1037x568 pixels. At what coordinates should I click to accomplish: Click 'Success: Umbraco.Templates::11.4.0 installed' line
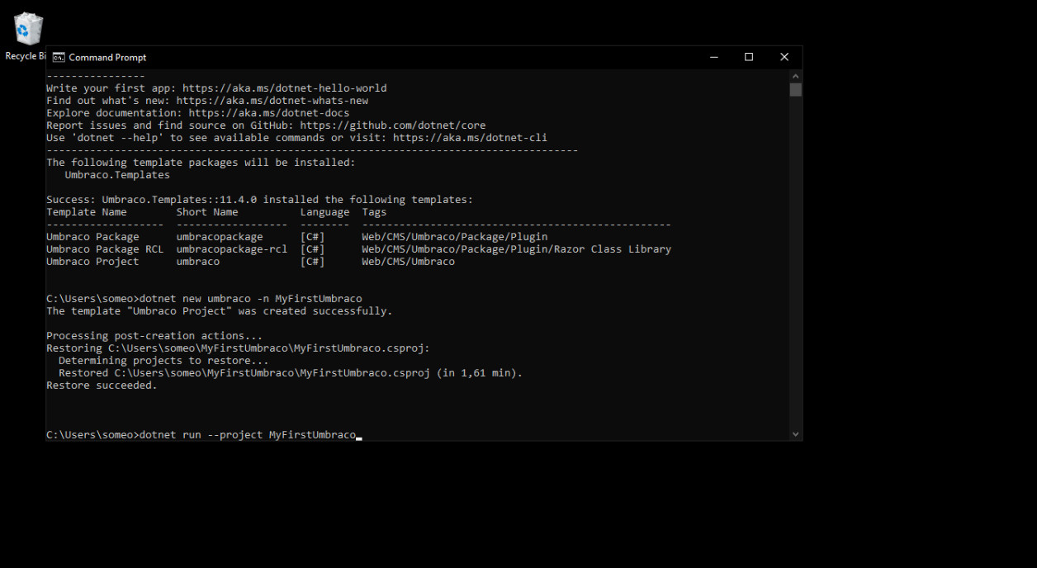(259, 200)
